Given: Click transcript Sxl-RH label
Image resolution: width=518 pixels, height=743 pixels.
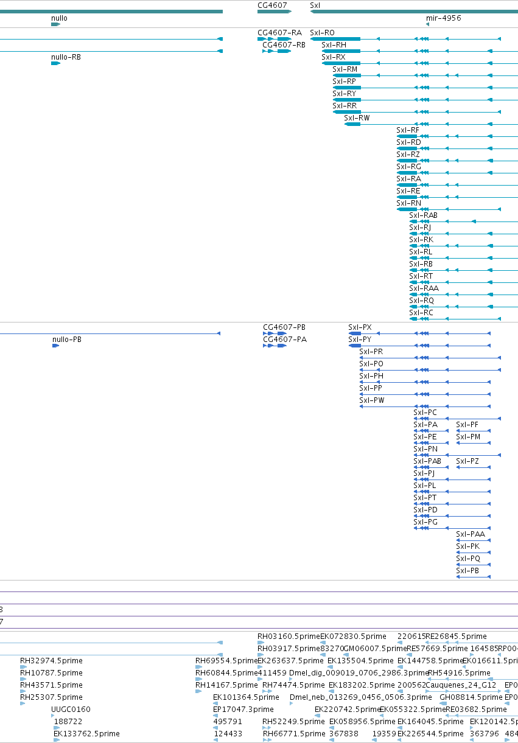Looking at the screenshot, I should point(334,45).
